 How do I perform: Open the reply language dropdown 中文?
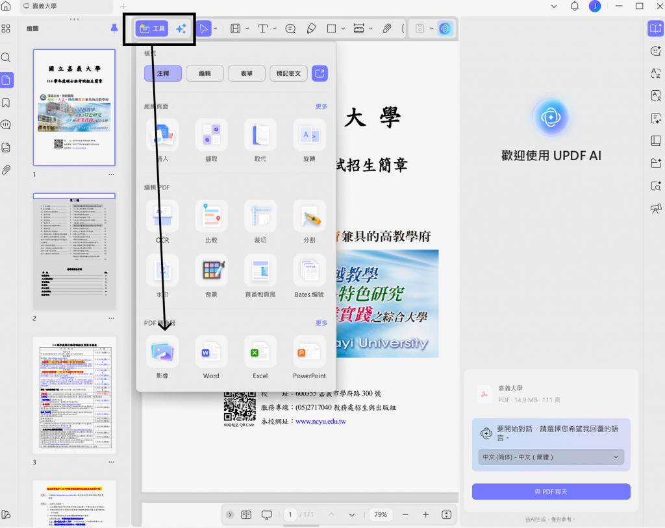pyautogui.click(x=551, y=457)
